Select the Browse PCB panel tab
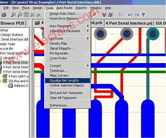This screenshot has height=138, width=166. click(12, 23)
